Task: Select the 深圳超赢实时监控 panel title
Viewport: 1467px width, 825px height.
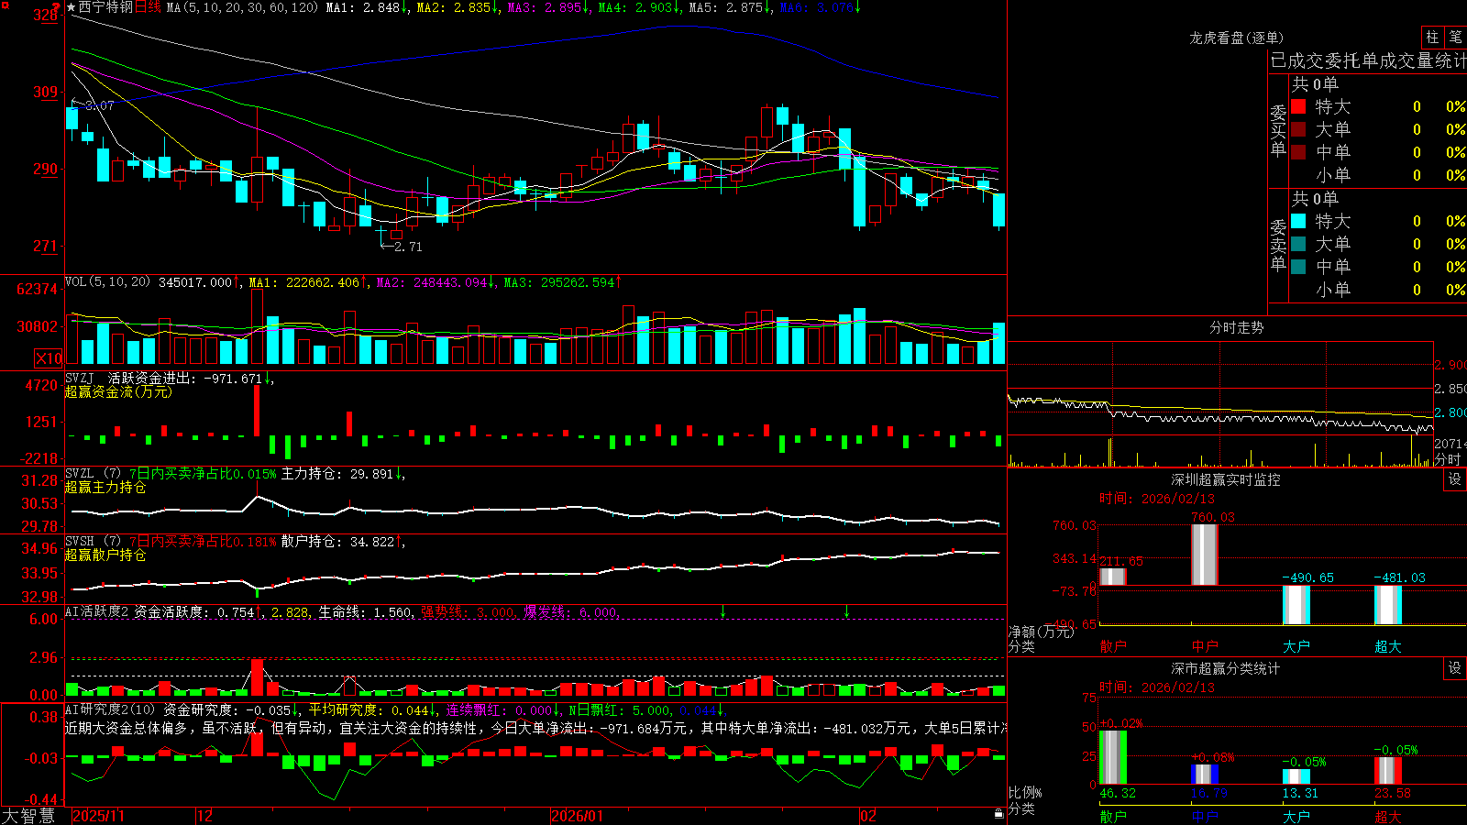Action: tap(1225, 479)
